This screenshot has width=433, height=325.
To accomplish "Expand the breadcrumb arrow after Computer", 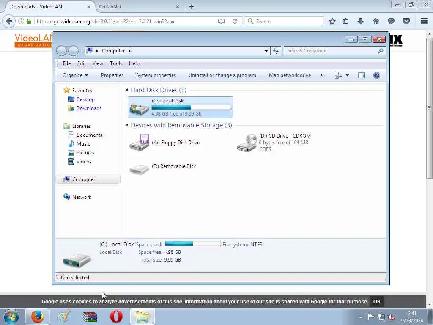I will click(x=129, y=51).
